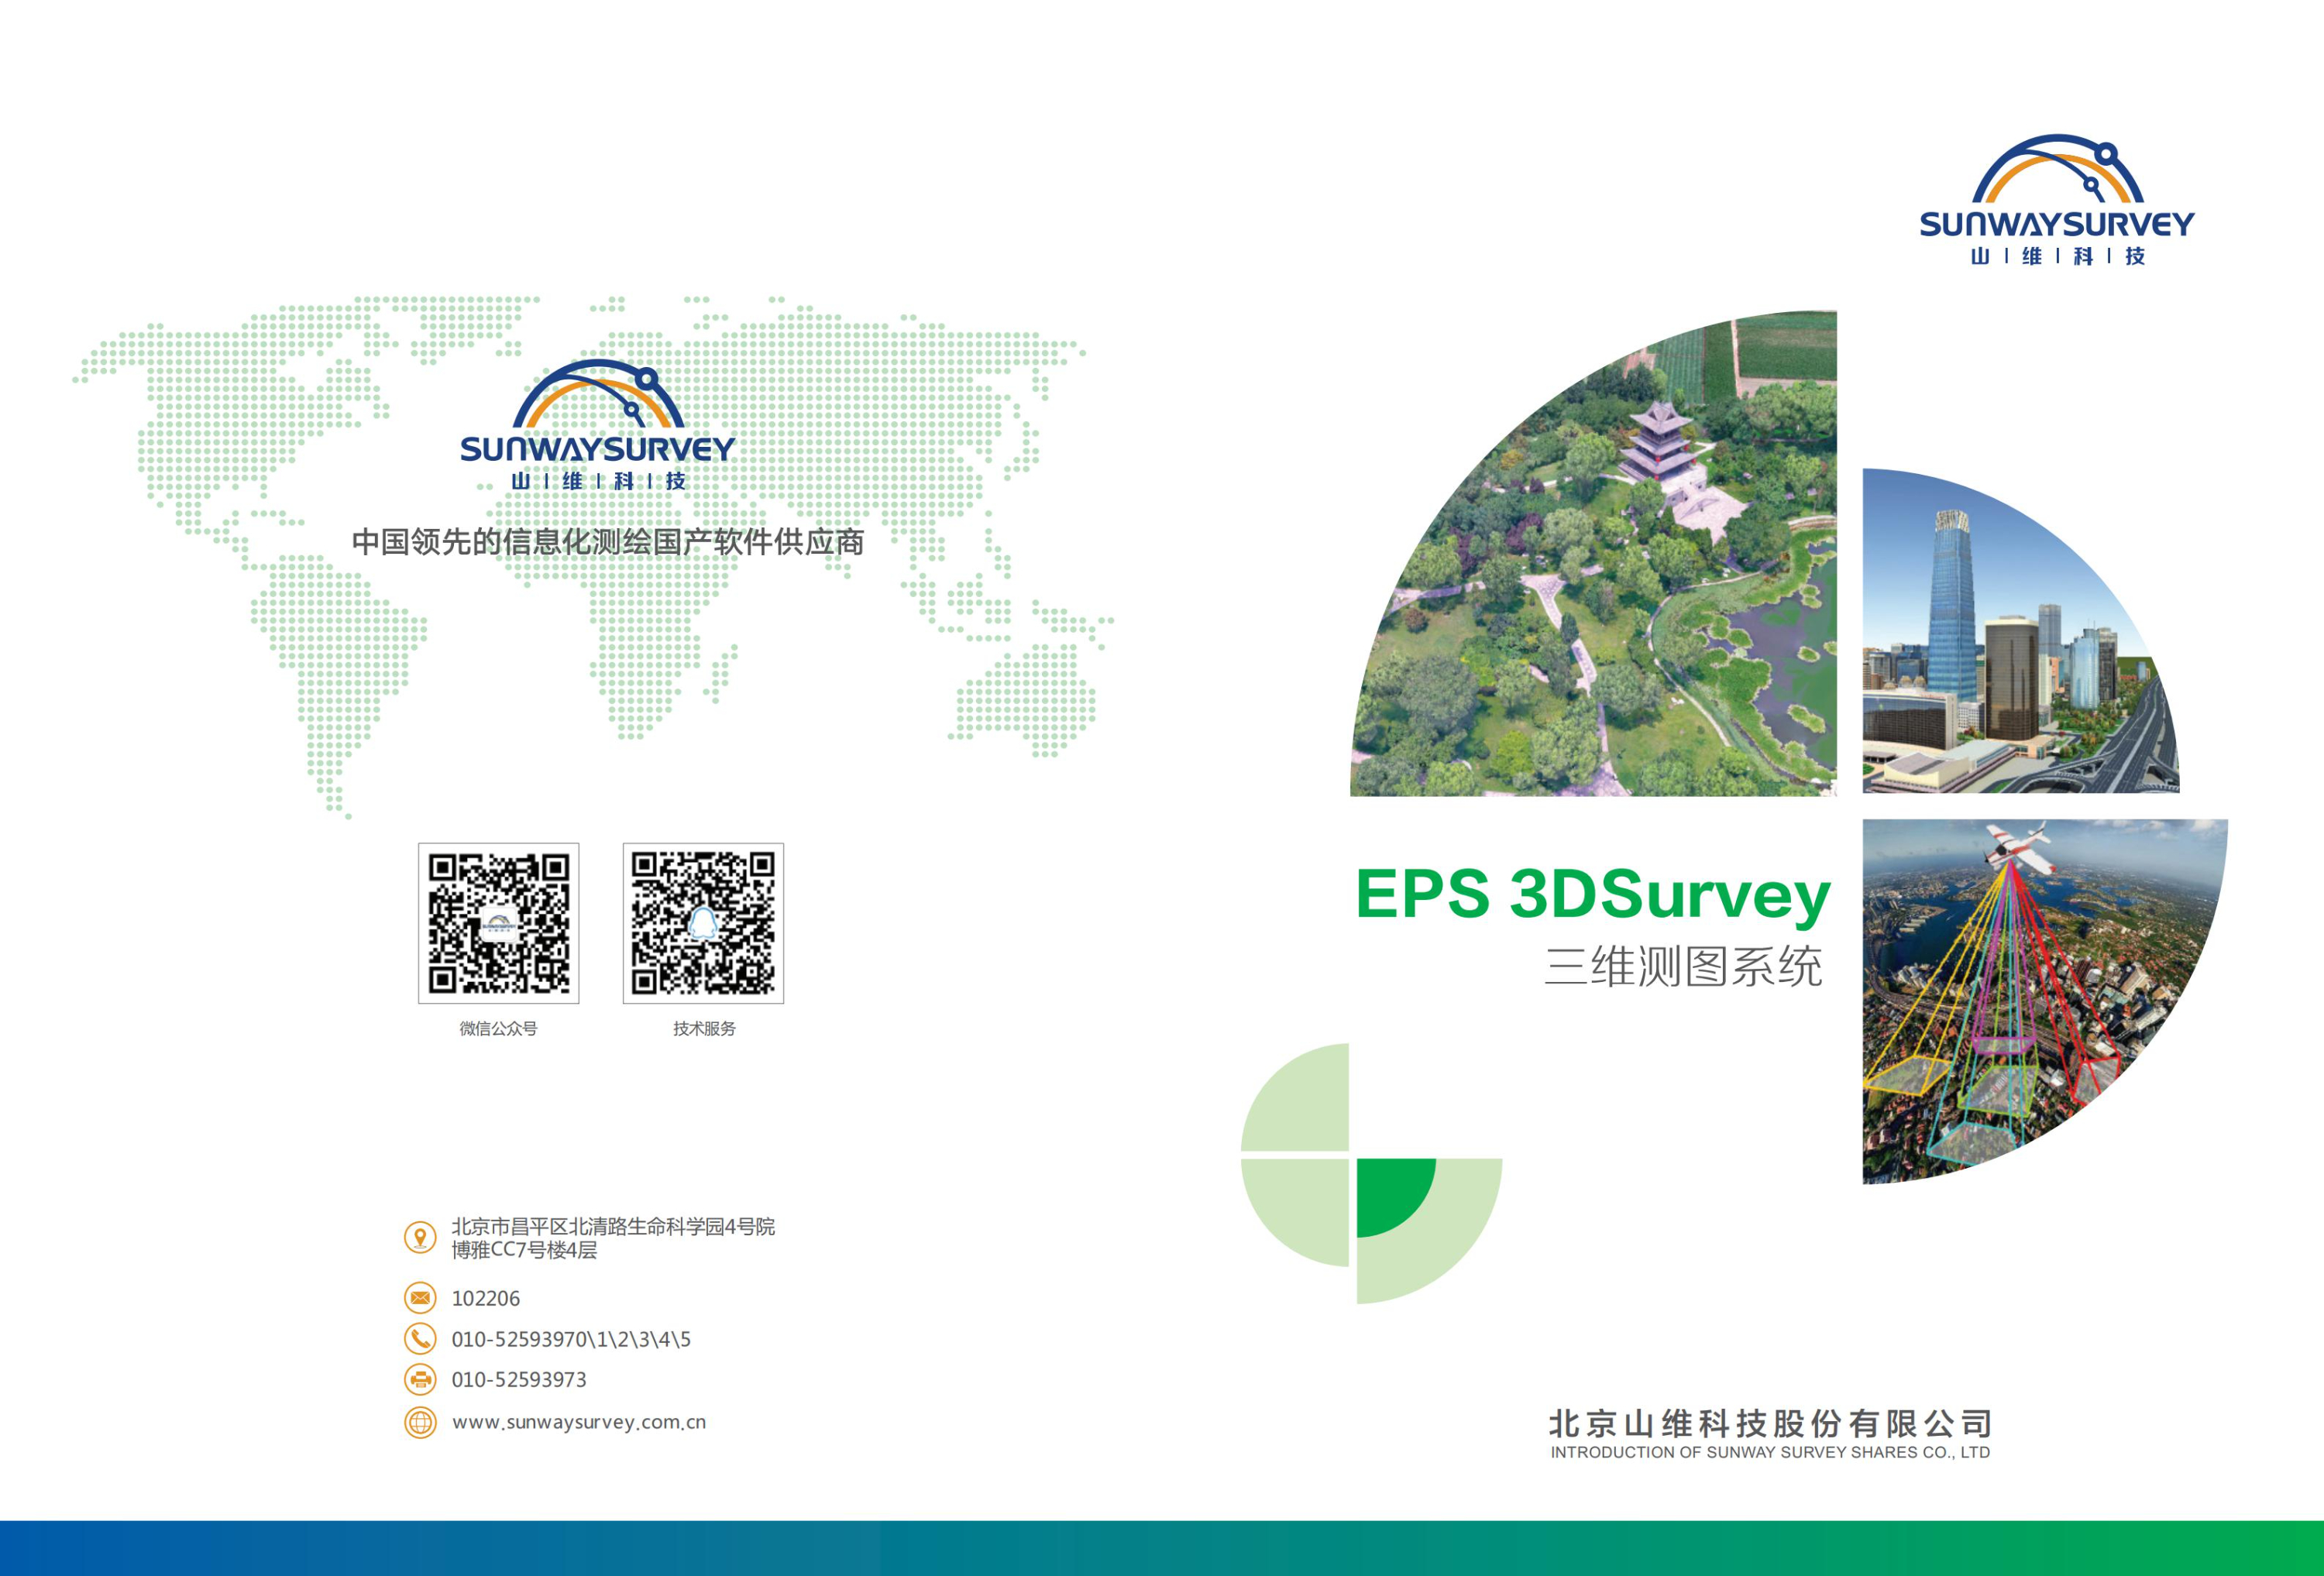Click the airplane aerial survey image

2044,1001
